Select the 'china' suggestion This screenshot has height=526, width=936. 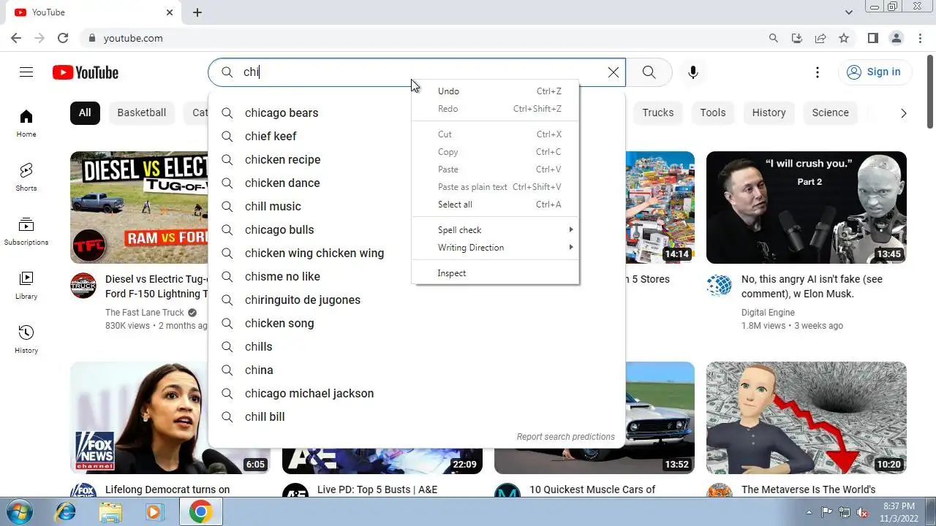tap(417, 370)
